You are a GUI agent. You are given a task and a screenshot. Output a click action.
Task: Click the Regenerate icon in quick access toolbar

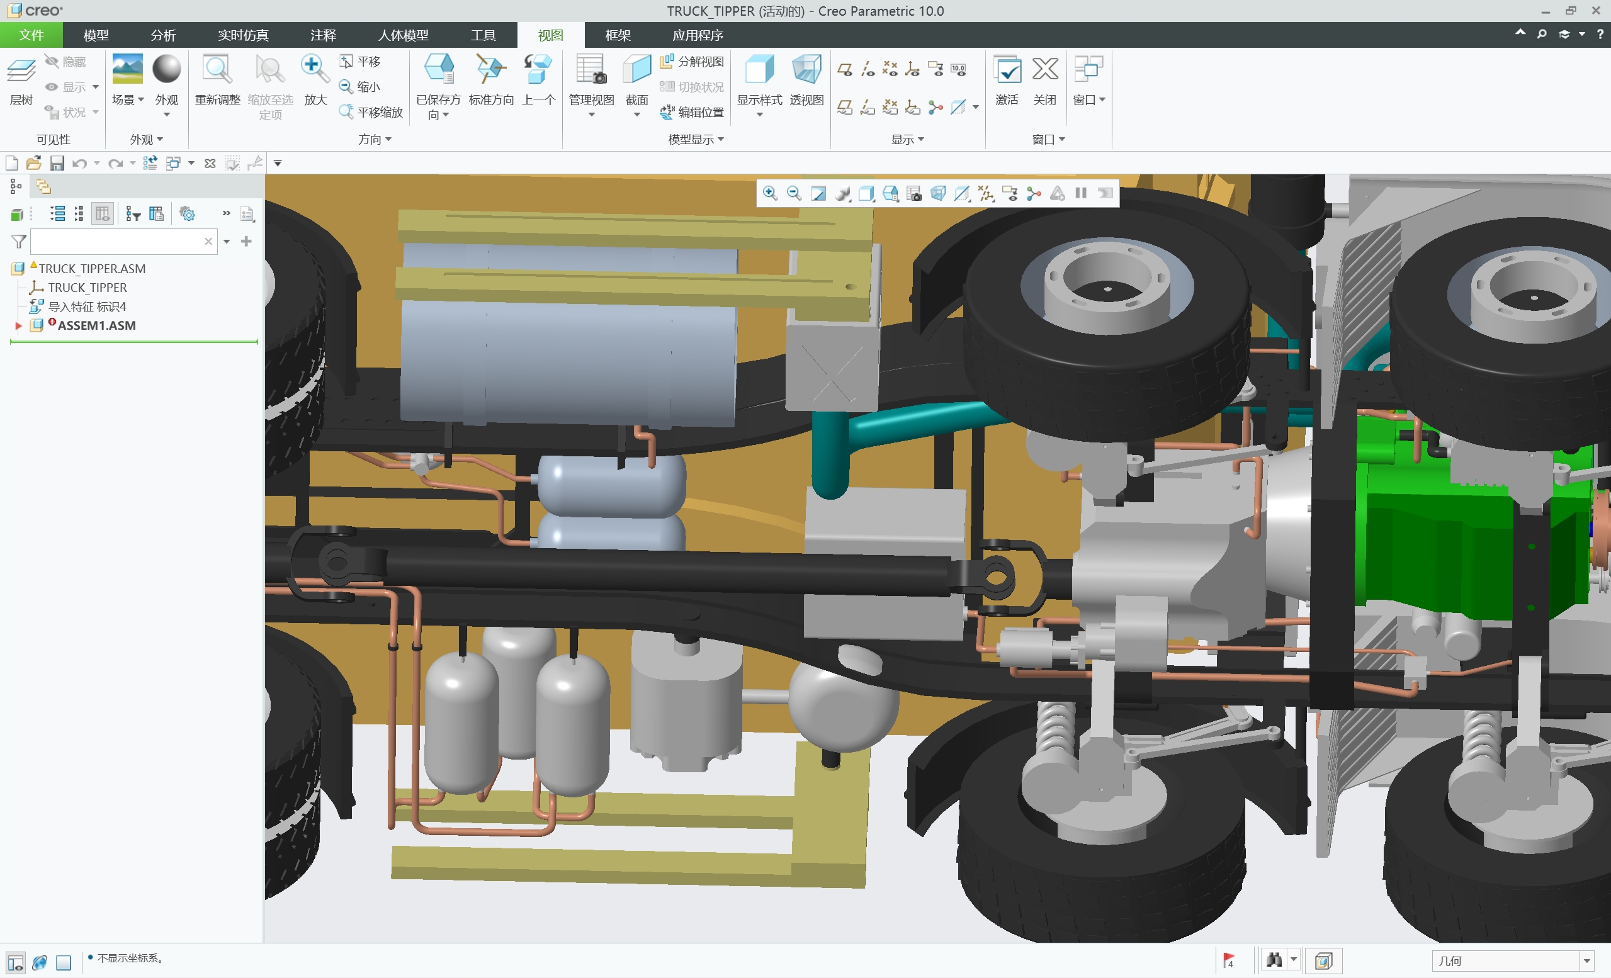point(150,163)
